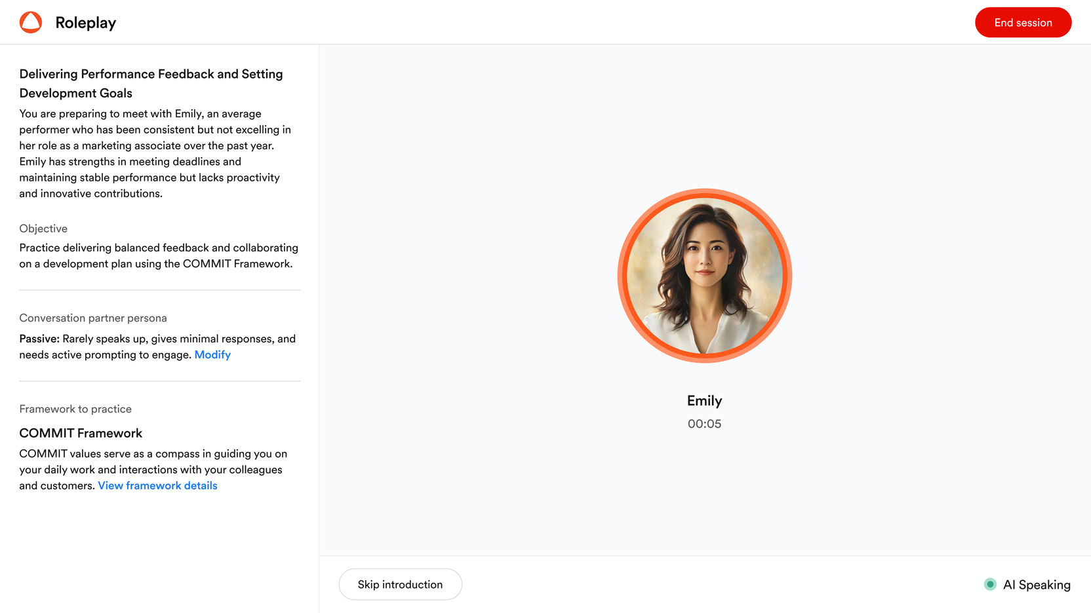Image resolution: width=1091 pixels, height=613 pixels.
Task: Modify the conversation partner persona
Action: tap(212, 354)
